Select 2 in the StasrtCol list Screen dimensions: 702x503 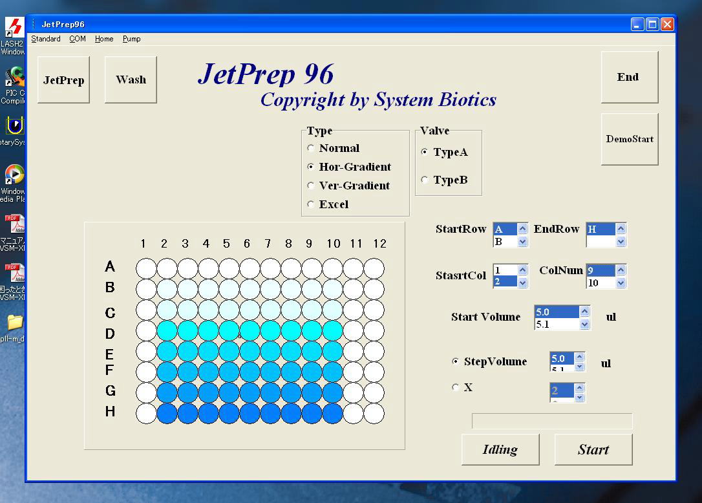(x=505, y=282)
